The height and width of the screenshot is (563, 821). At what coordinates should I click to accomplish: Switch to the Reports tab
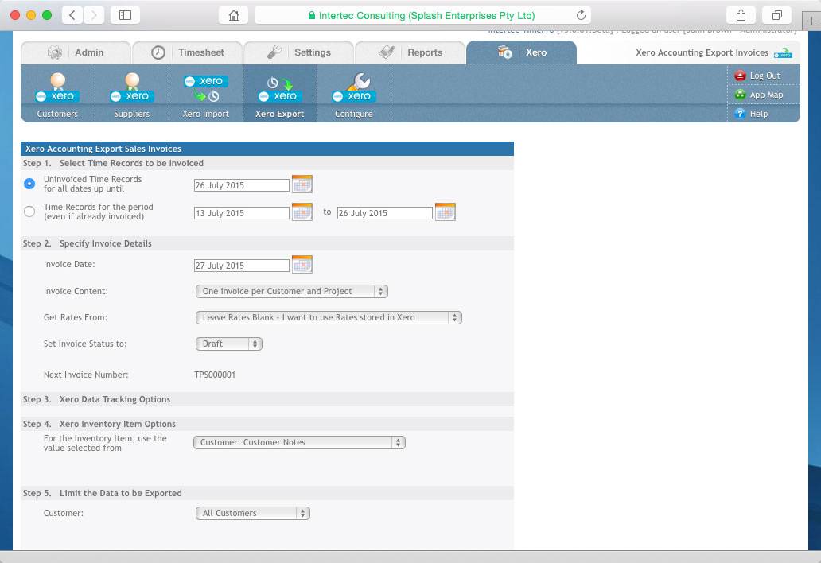coord(410,52)
